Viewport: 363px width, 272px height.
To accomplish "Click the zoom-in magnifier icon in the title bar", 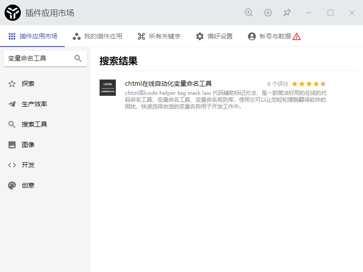I will [x=248, y=13].
